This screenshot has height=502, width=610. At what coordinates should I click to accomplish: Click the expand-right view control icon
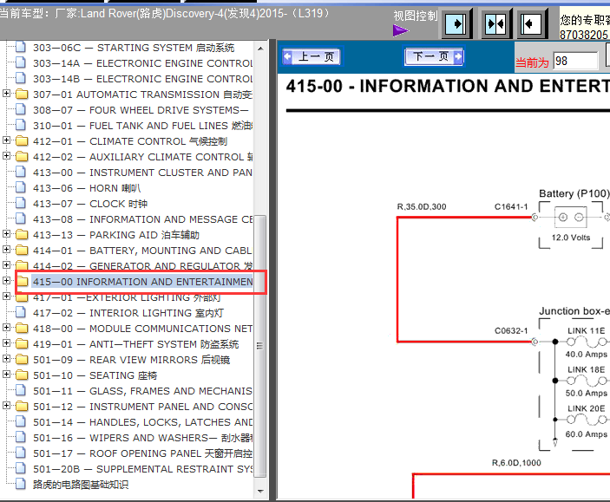456,24
